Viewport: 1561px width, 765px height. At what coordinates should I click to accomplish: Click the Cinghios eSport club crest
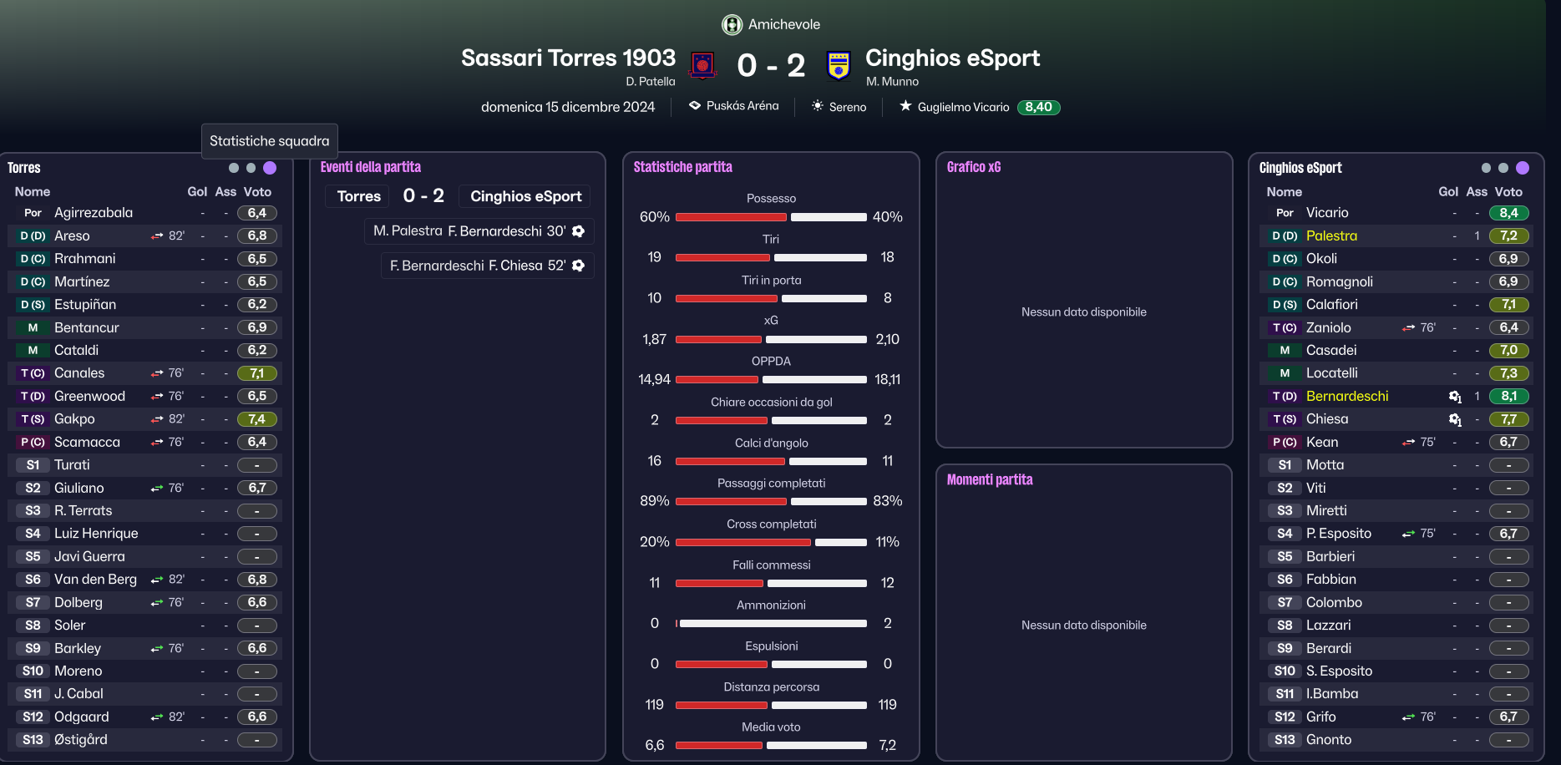pos(838,64)
